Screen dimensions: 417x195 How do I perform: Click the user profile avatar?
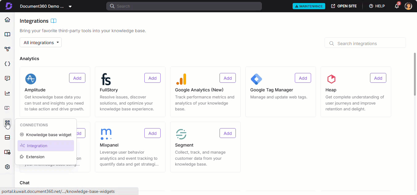pos(408,6)
